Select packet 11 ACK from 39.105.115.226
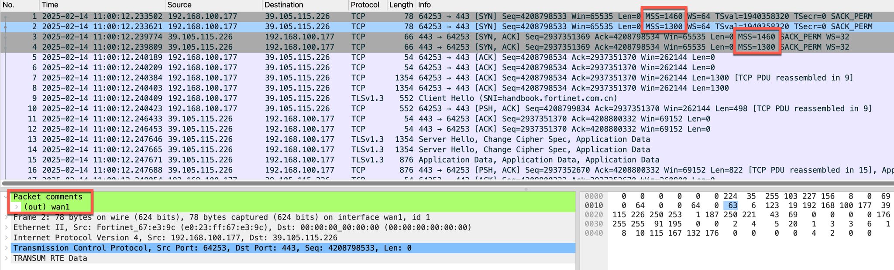Screen dimensions: 894x270 (447, 118)
